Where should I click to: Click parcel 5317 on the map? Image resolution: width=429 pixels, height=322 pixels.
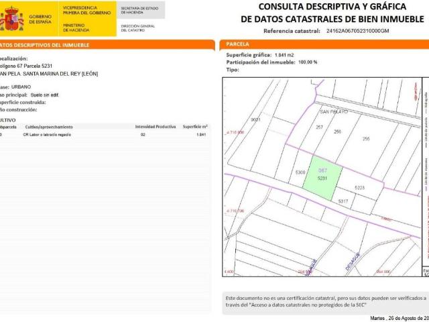pyautogui.click(x=343, y=201)
